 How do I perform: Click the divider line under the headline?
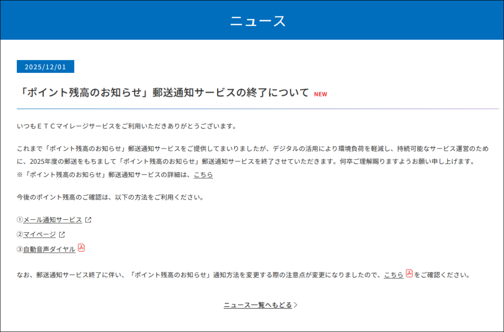257,108
